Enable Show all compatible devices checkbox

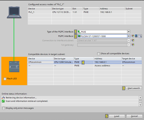(99, 54)
